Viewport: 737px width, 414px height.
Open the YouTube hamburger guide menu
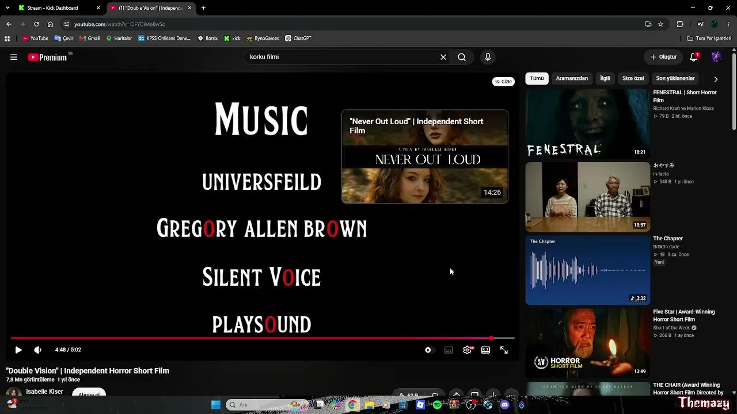tap(14, 57)
